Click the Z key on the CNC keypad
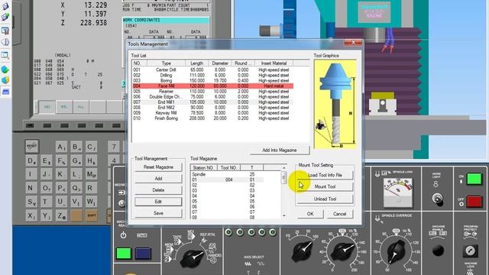The image size is (489, 275). tap(61, 215)
